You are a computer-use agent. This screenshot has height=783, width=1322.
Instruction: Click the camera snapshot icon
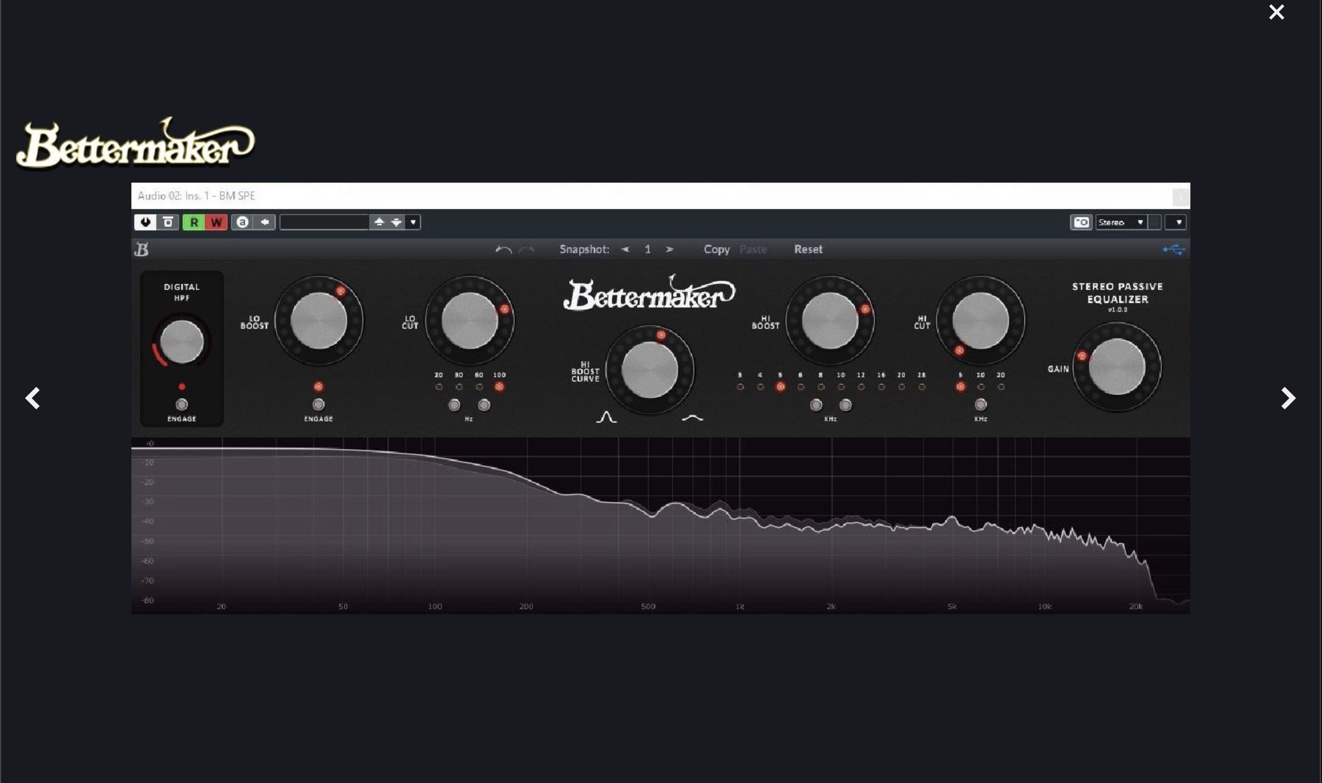point(1081,222)
